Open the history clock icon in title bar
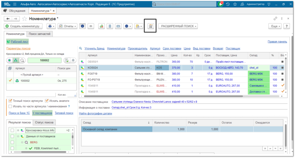 point(228,4)
